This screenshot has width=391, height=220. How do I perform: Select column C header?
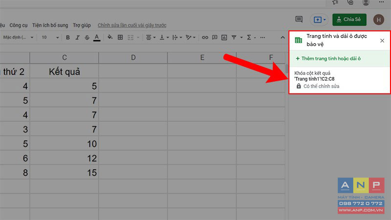(65, 58)
